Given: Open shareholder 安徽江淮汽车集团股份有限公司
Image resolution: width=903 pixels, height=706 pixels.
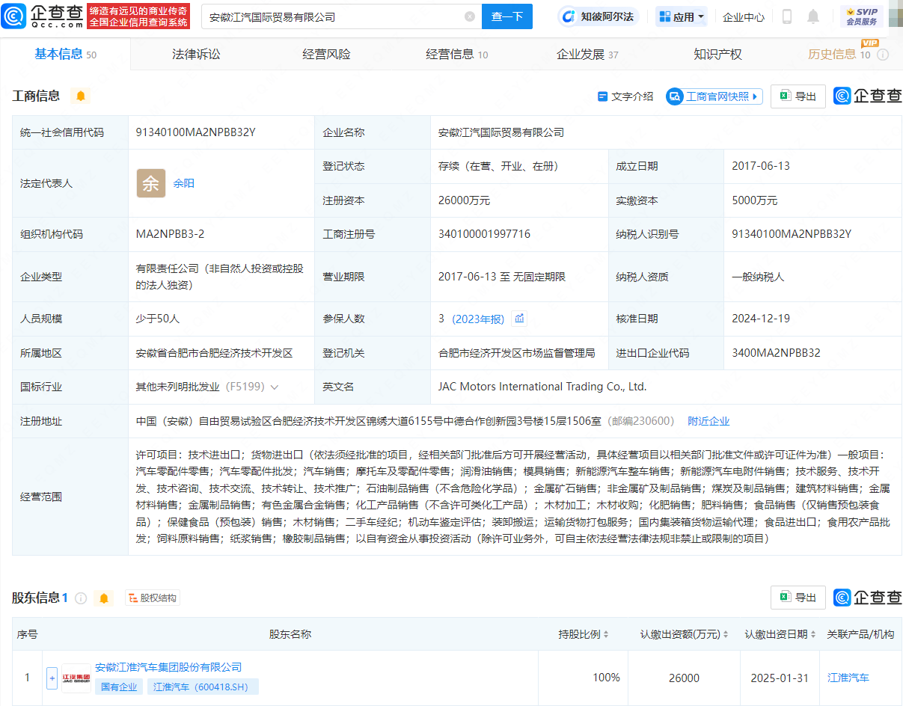Looking at the screenshot, I should (168, 667).
